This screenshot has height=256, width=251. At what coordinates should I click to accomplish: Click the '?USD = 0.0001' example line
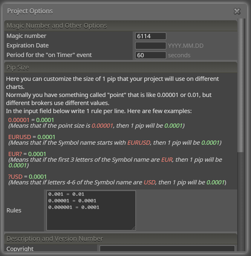click(x=27, y=177)
